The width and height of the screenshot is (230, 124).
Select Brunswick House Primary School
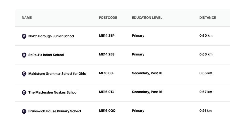[55, 111]
